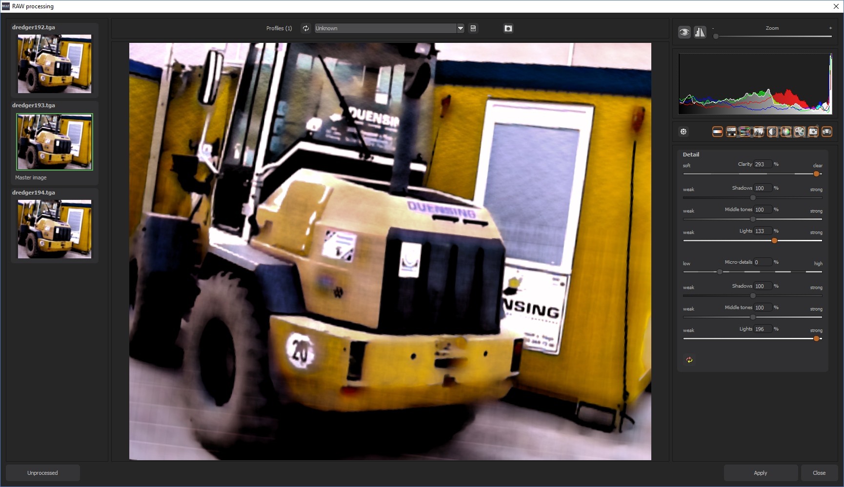Click the zoom plus sign
This screenshot has width=844, height=487.
pyautogui.click(x=830, y=28)
